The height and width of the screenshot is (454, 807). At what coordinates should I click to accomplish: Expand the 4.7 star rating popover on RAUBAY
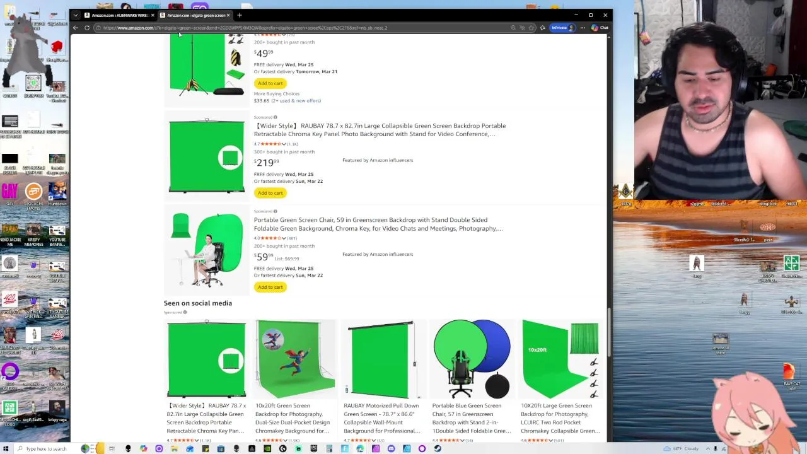point(284,144)
